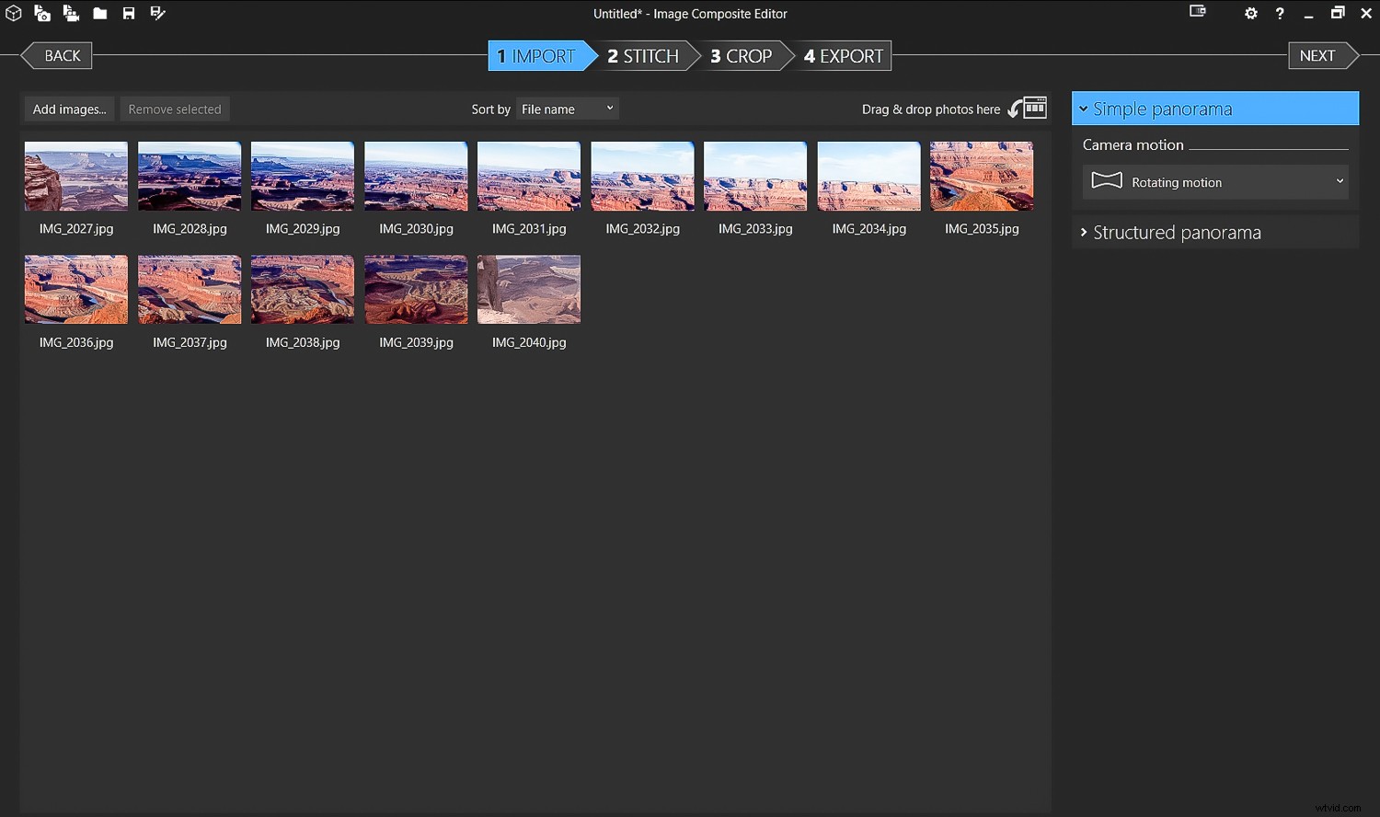1380x817 pixels.
Task: Click the Add images button
Action: (68, 108)
